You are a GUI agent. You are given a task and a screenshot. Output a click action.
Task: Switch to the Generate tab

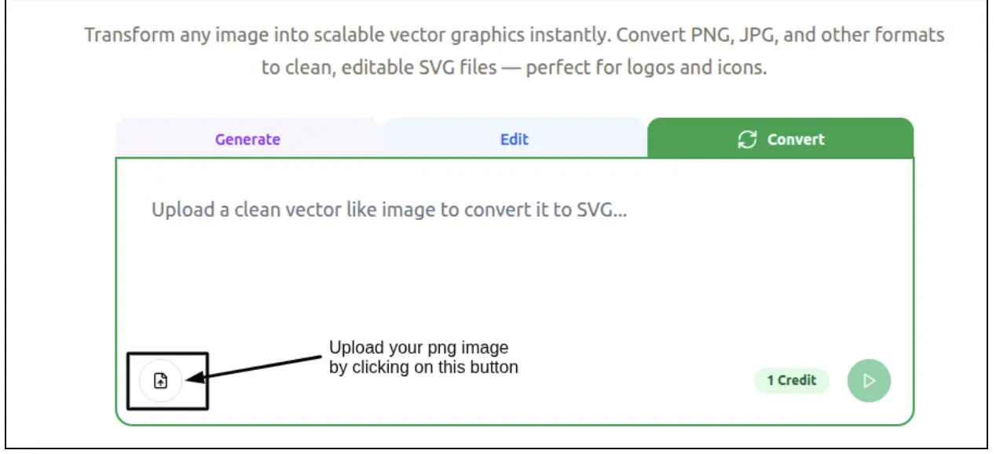click(247, 139)
